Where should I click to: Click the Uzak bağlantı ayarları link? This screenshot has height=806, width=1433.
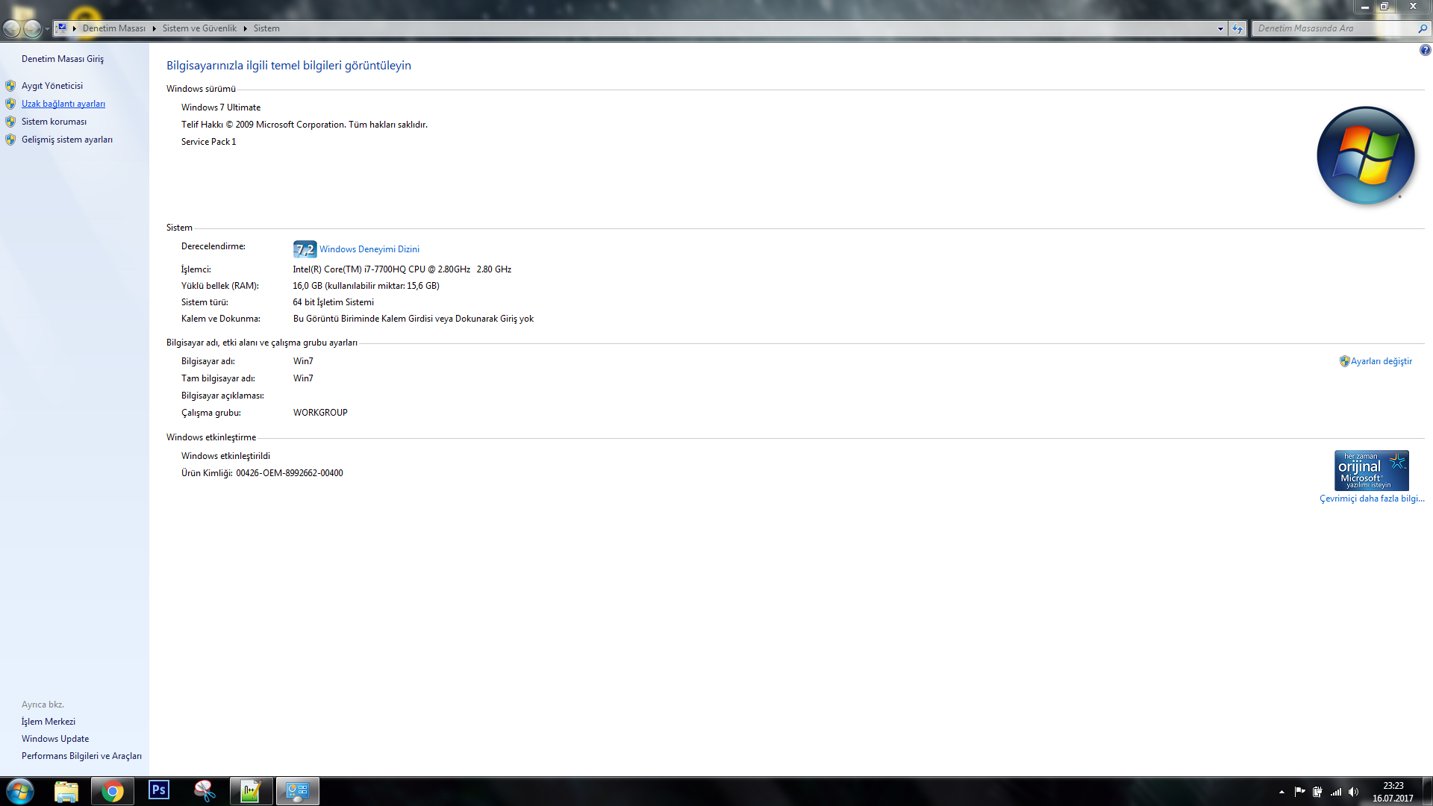coord(63,104)
